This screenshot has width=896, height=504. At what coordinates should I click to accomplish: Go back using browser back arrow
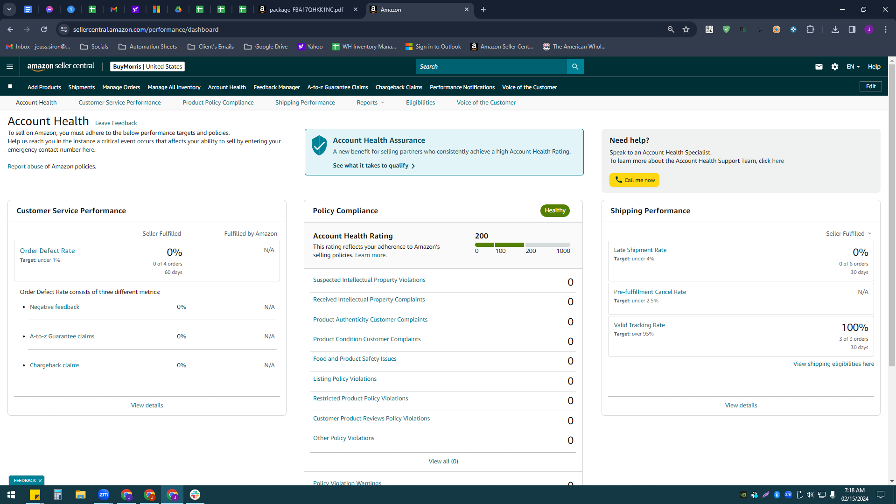(10, 29)
